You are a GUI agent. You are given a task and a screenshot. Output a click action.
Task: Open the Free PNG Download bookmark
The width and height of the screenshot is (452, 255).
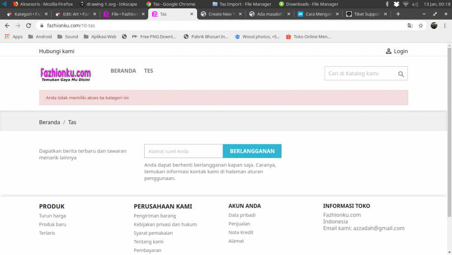154,37
